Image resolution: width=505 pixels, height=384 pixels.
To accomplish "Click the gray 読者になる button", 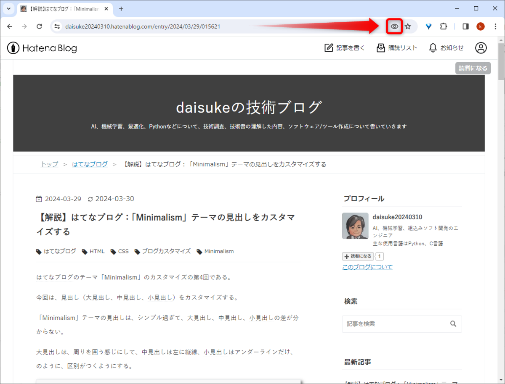I will coord(473,68).
